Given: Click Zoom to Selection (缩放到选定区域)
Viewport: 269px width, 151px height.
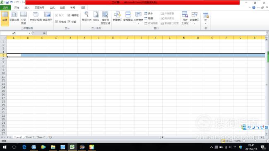Looking at the screenshot, I should (x=105, y=18).
